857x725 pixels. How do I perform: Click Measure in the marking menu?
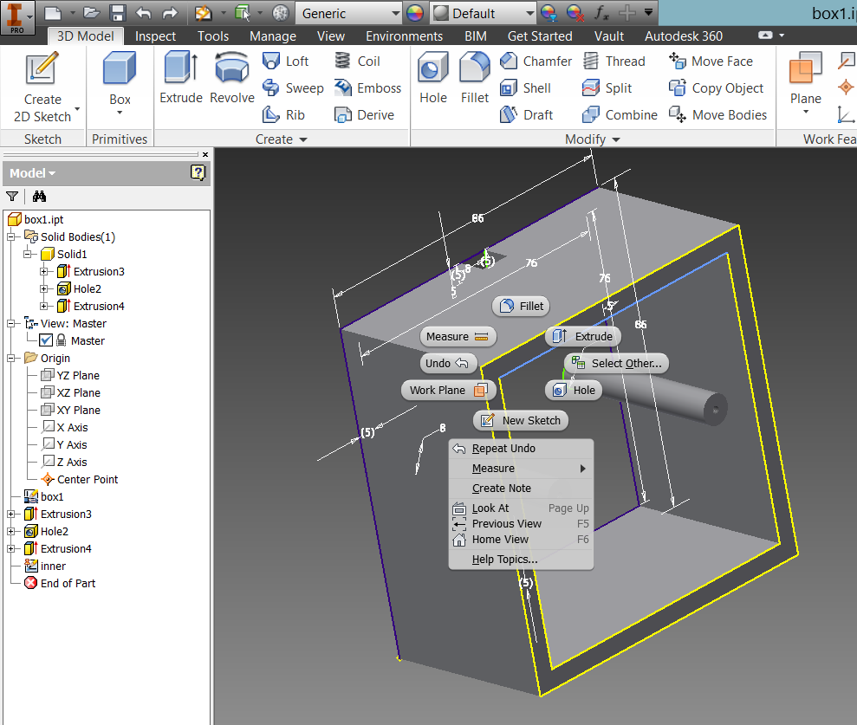pyautogui.click(x=457, y=336)
